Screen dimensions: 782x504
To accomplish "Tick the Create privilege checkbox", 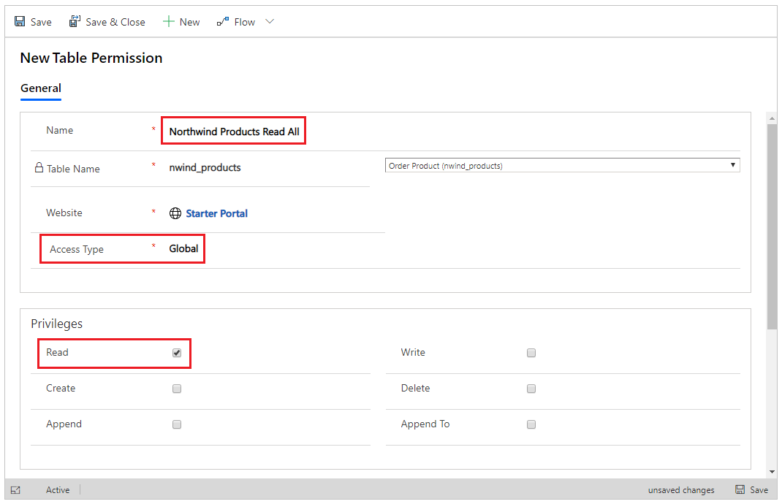I will 177,389.
